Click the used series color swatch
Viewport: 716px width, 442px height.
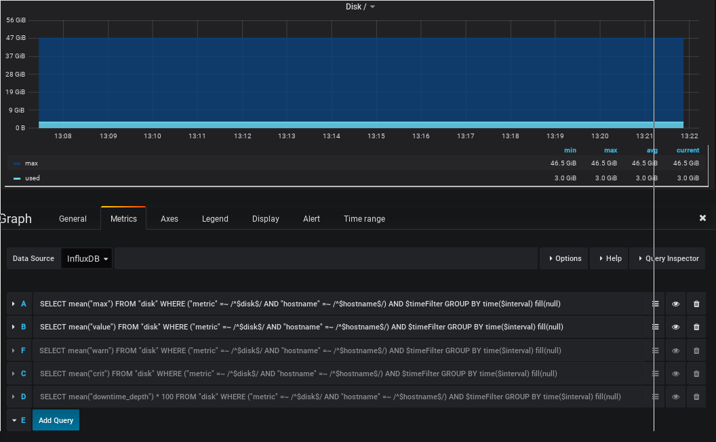click(17, 178)
